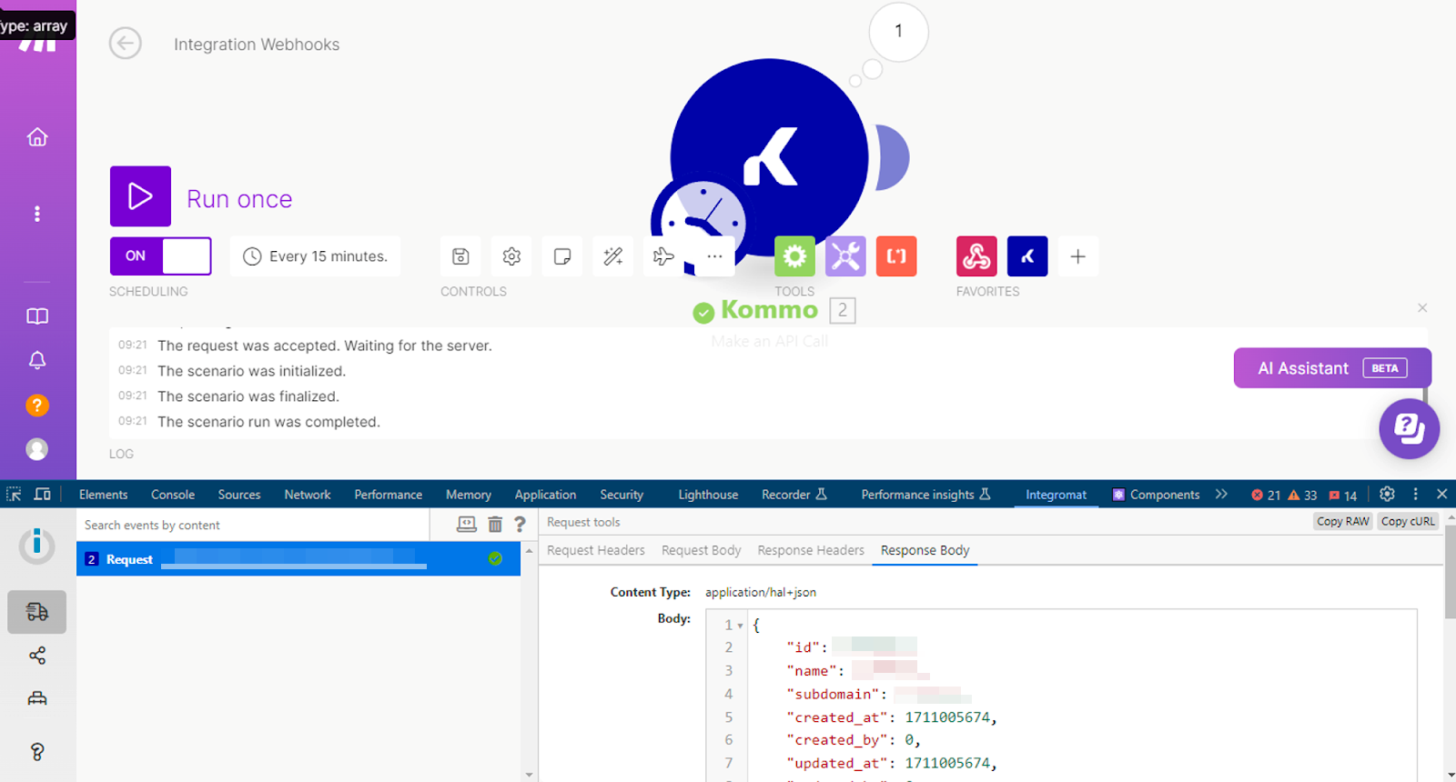This screenshot has height=782, width=1456.
Task: Open the Resource hub book icon
Action: click(37, 316)
